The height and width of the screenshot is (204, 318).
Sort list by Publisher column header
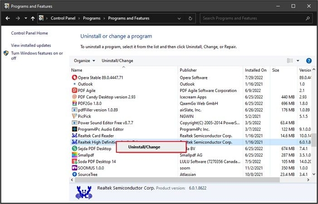click(188, 70)
